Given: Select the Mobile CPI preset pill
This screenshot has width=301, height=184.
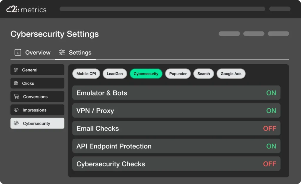Looking at the screenshot, I should 86,74.
